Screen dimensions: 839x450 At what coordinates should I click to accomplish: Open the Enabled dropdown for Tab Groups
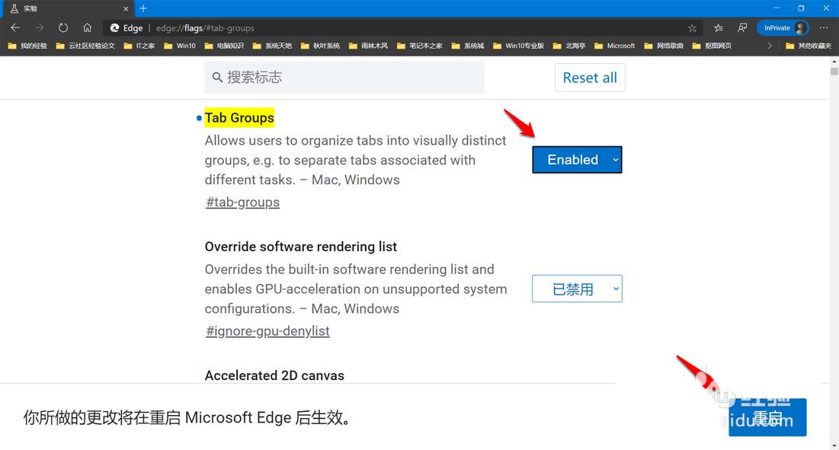click(x=577, y=159)
